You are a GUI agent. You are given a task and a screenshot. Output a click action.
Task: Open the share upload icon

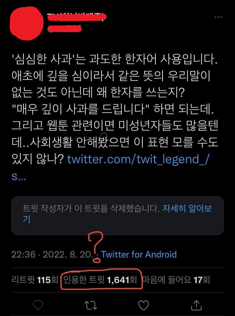tap(196, 305)
